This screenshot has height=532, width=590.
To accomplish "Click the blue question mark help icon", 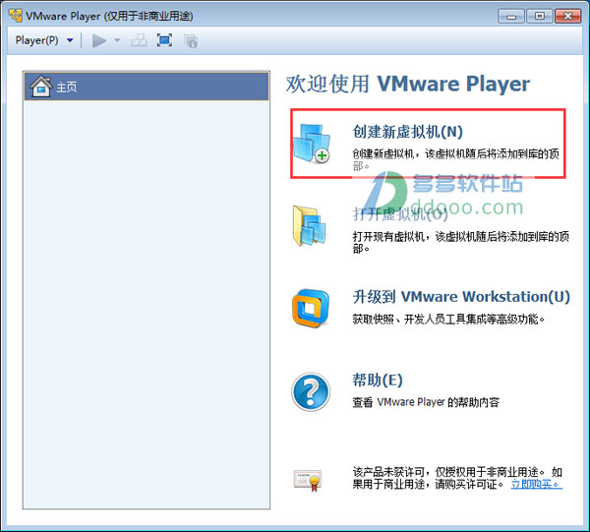I will pyautogui.click(x=311, y=391).
